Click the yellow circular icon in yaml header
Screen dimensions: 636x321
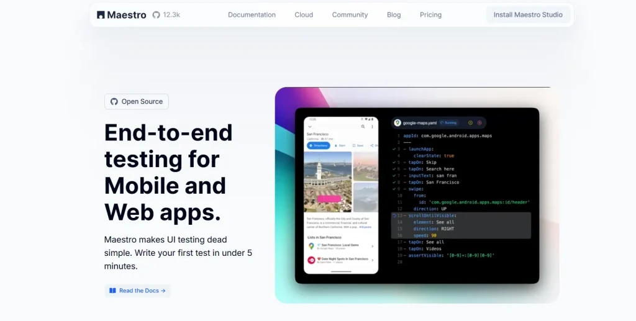tap(470, 123)
